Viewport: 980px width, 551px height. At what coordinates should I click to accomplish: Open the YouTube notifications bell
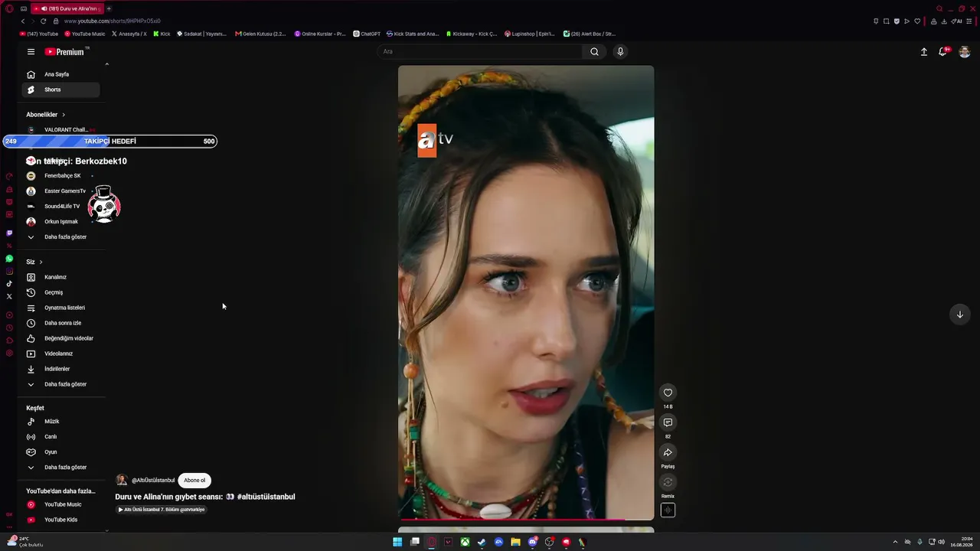(x=943, y=52)
